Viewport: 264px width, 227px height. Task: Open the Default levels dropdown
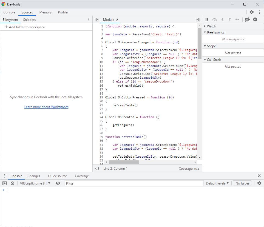[217, 183]
